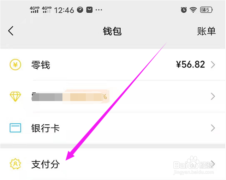
Task: Click the ¥56.82 balance amount
Action: coord(190,64)
